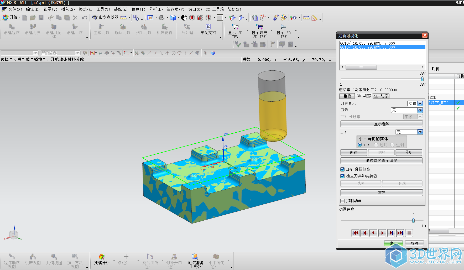Open the 拔模分析 draft analysis tool
Image resolution: width=464 pixels, height=270 pixels.
tap(102, 257)
